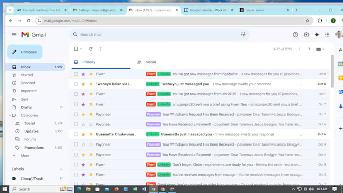Open Gmail Support help icon
Viewport: 343px width, 193px height.
[295, 35]
